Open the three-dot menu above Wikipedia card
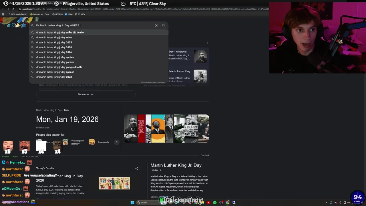This screenshot has height=206, width=366. point(208,43)
